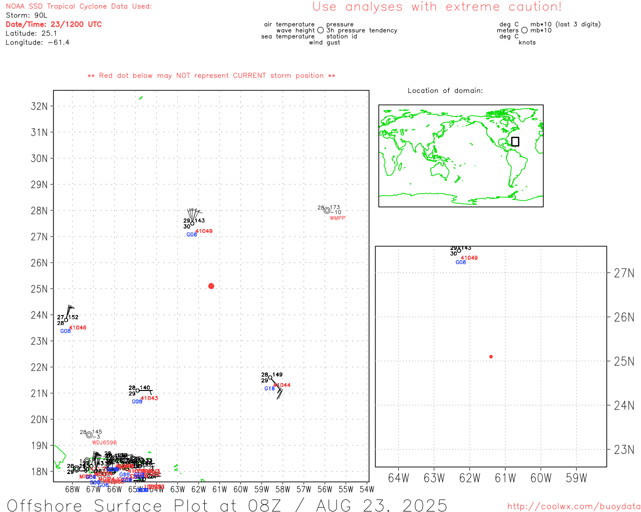Click the 63W label under the zoomed inset
This screenshot has height=512, width=641.
coord(434,478)
